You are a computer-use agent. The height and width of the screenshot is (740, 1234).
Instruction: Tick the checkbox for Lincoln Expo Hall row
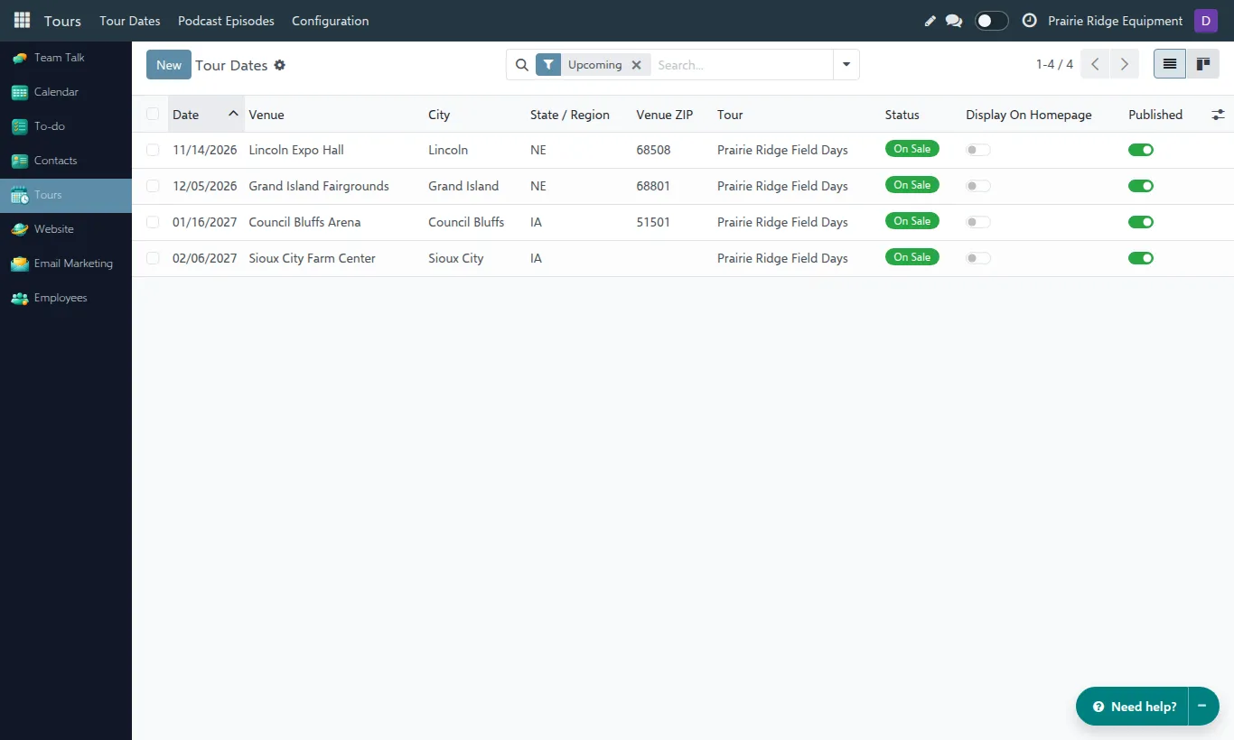[x=153, y=150]
